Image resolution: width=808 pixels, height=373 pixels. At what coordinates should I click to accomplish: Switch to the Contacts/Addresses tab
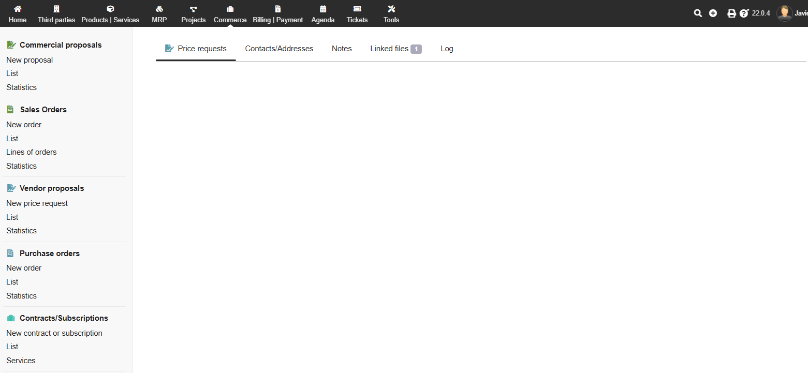(279, 49)
